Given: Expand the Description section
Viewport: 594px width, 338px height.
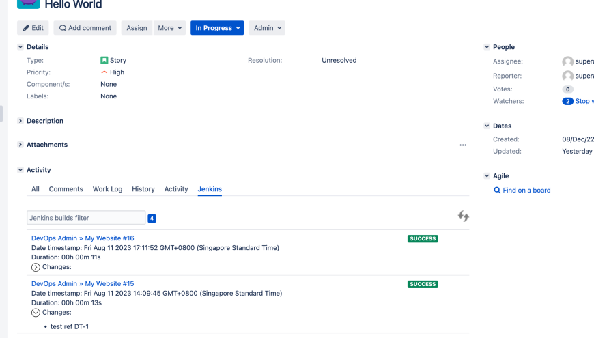Looking at the screenshot, I should tap(20, 121).
